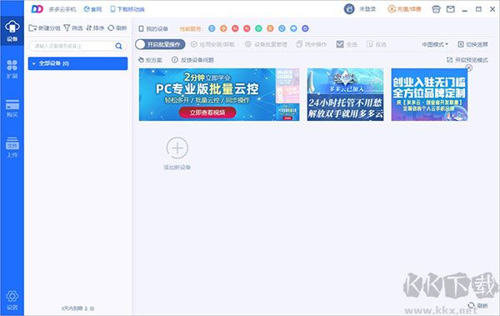
Task: Open the 设备 cloud phone sidebar tab
Action: [x=12, y=31]
